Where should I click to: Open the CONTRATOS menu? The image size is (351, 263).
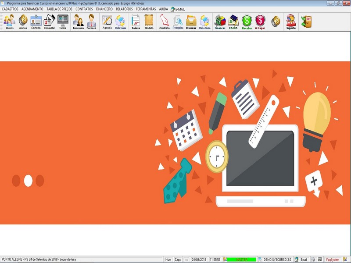[84, 9]
